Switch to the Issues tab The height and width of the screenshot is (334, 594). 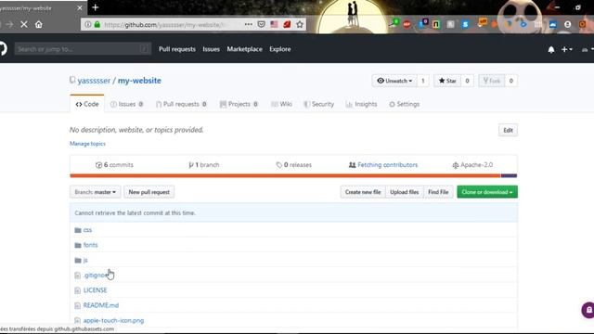point(126,104)
